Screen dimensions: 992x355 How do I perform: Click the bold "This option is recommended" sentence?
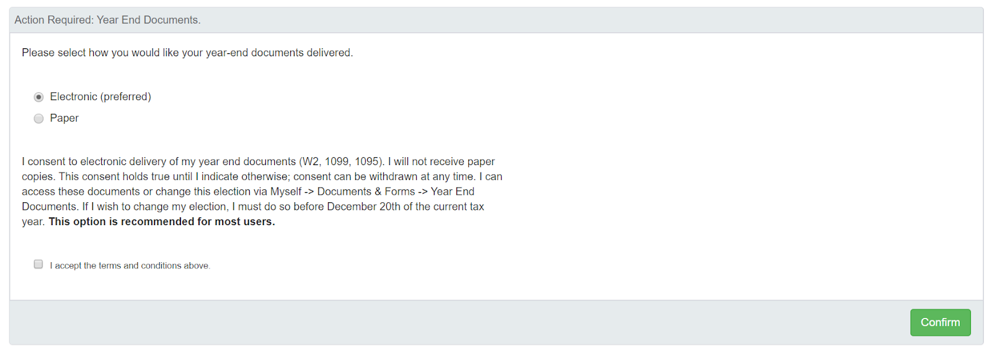coord(162,222)
